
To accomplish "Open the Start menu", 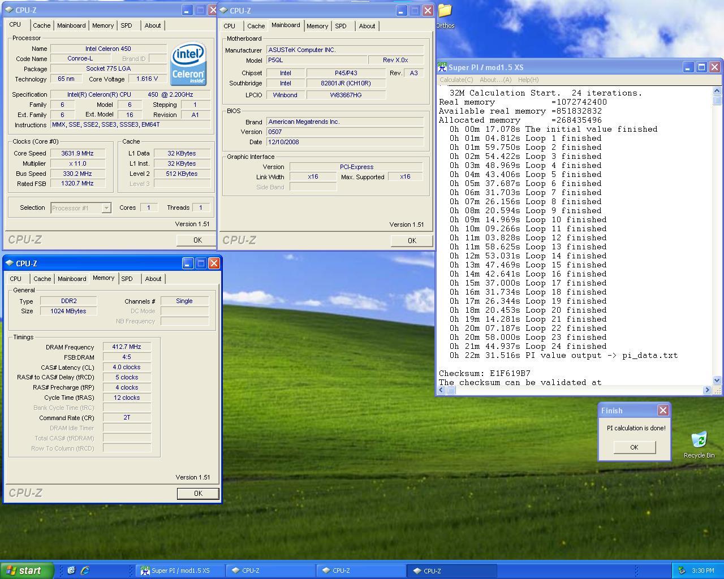I will 27,571.
